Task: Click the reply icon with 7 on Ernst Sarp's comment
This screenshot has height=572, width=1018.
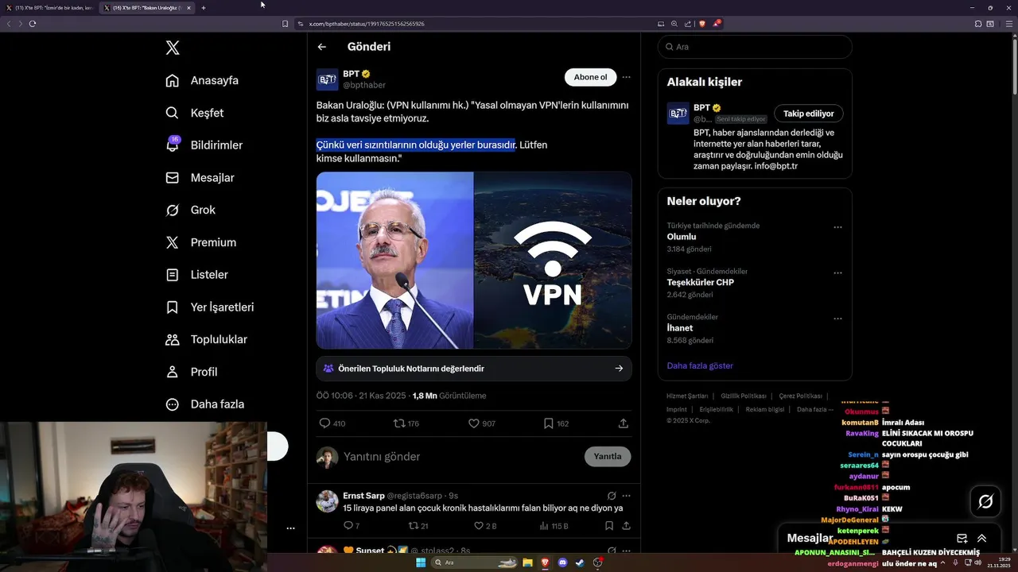Action: [348, 526]
